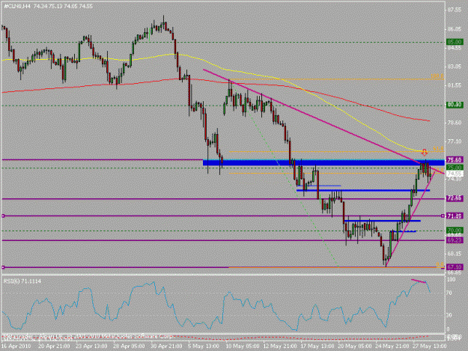This screenshot has height=351, width=468.
Task: Select the thick blue resistance zone rectangle
Action: (x=323, y=162)
